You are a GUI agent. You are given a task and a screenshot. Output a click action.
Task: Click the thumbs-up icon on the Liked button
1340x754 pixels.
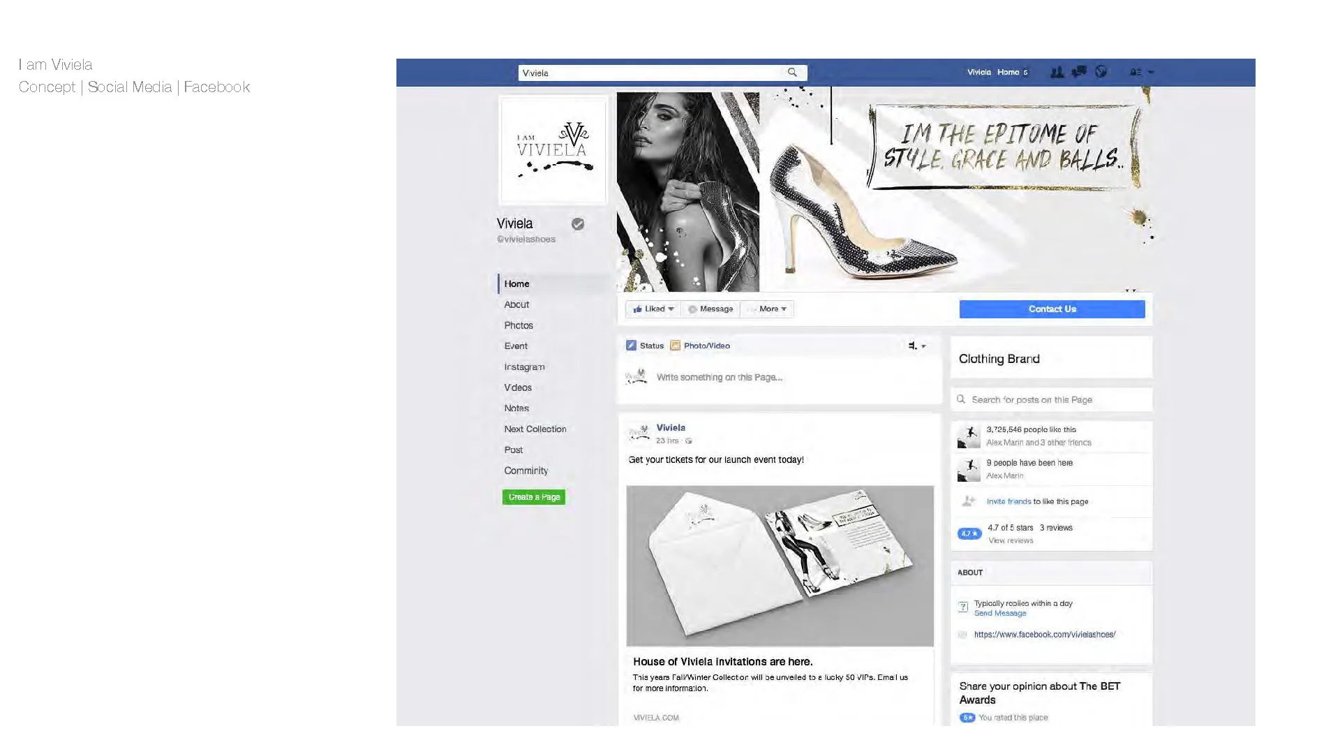[x=637, y=309]
